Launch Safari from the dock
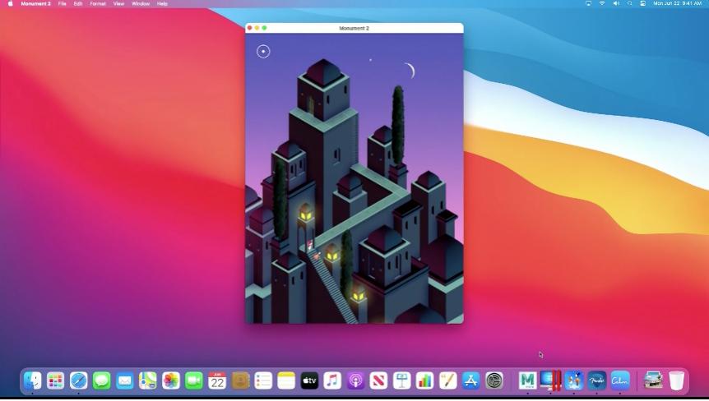 [79, 380]
